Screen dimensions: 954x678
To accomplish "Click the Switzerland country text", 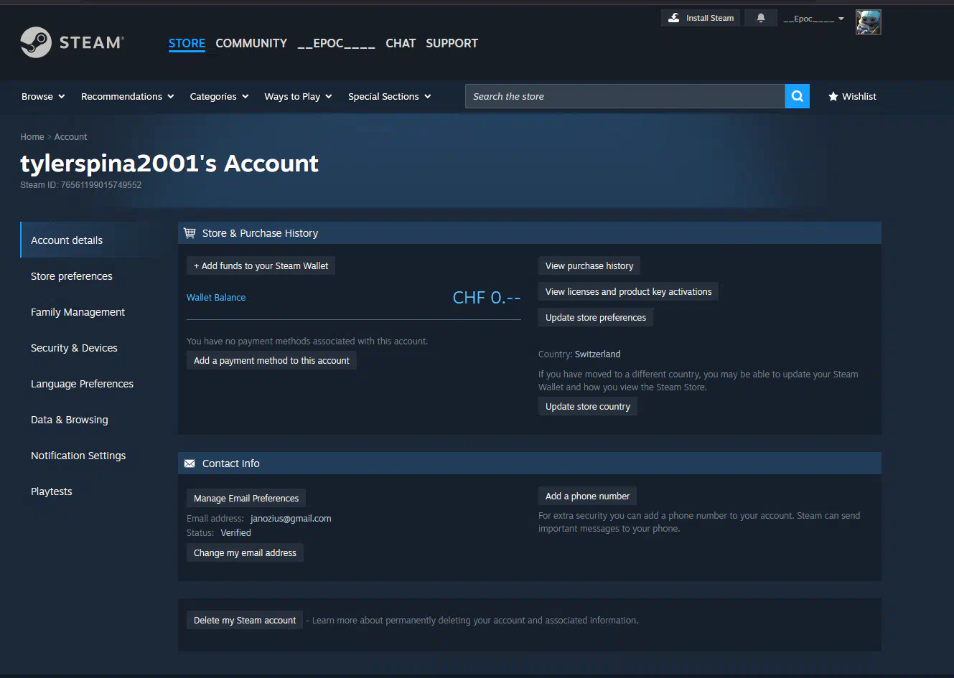I will point(597,354).
